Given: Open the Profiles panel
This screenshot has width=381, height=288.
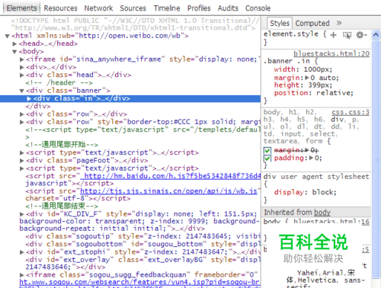Looking at the screenshot, I should coord(199,8).
